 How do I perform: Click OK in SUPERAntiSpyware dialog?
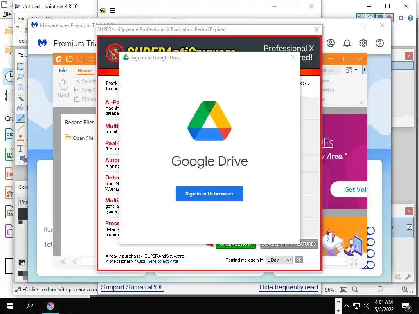pos(299,260)
